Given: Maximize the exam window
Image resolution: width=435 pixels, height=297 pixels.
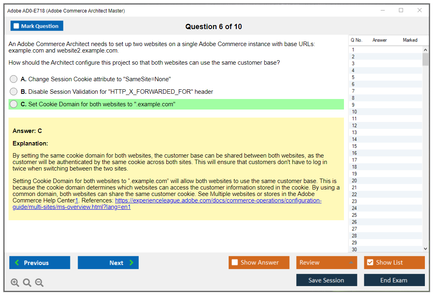Looking at the screenshot, I should 401,11.
